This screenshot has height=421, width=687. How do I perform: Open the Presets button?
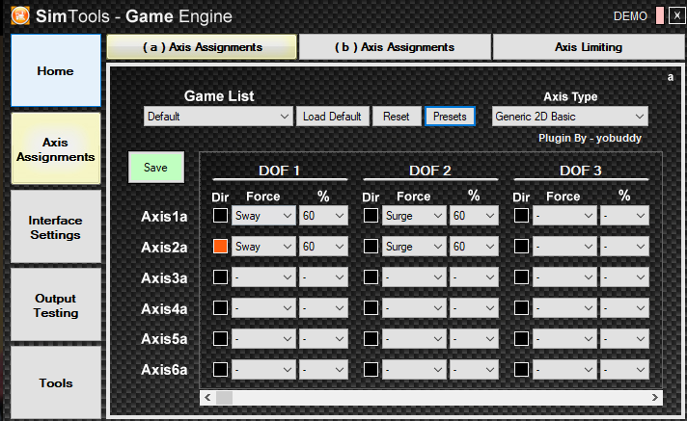[x=450, y=117]
